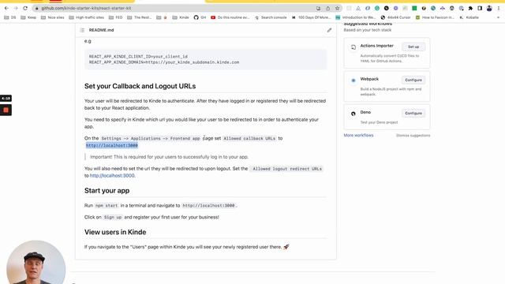Viewport: 505px width, 284px height.
Task: Edit README.md with the pencil icon
Action: pos(329,30)
